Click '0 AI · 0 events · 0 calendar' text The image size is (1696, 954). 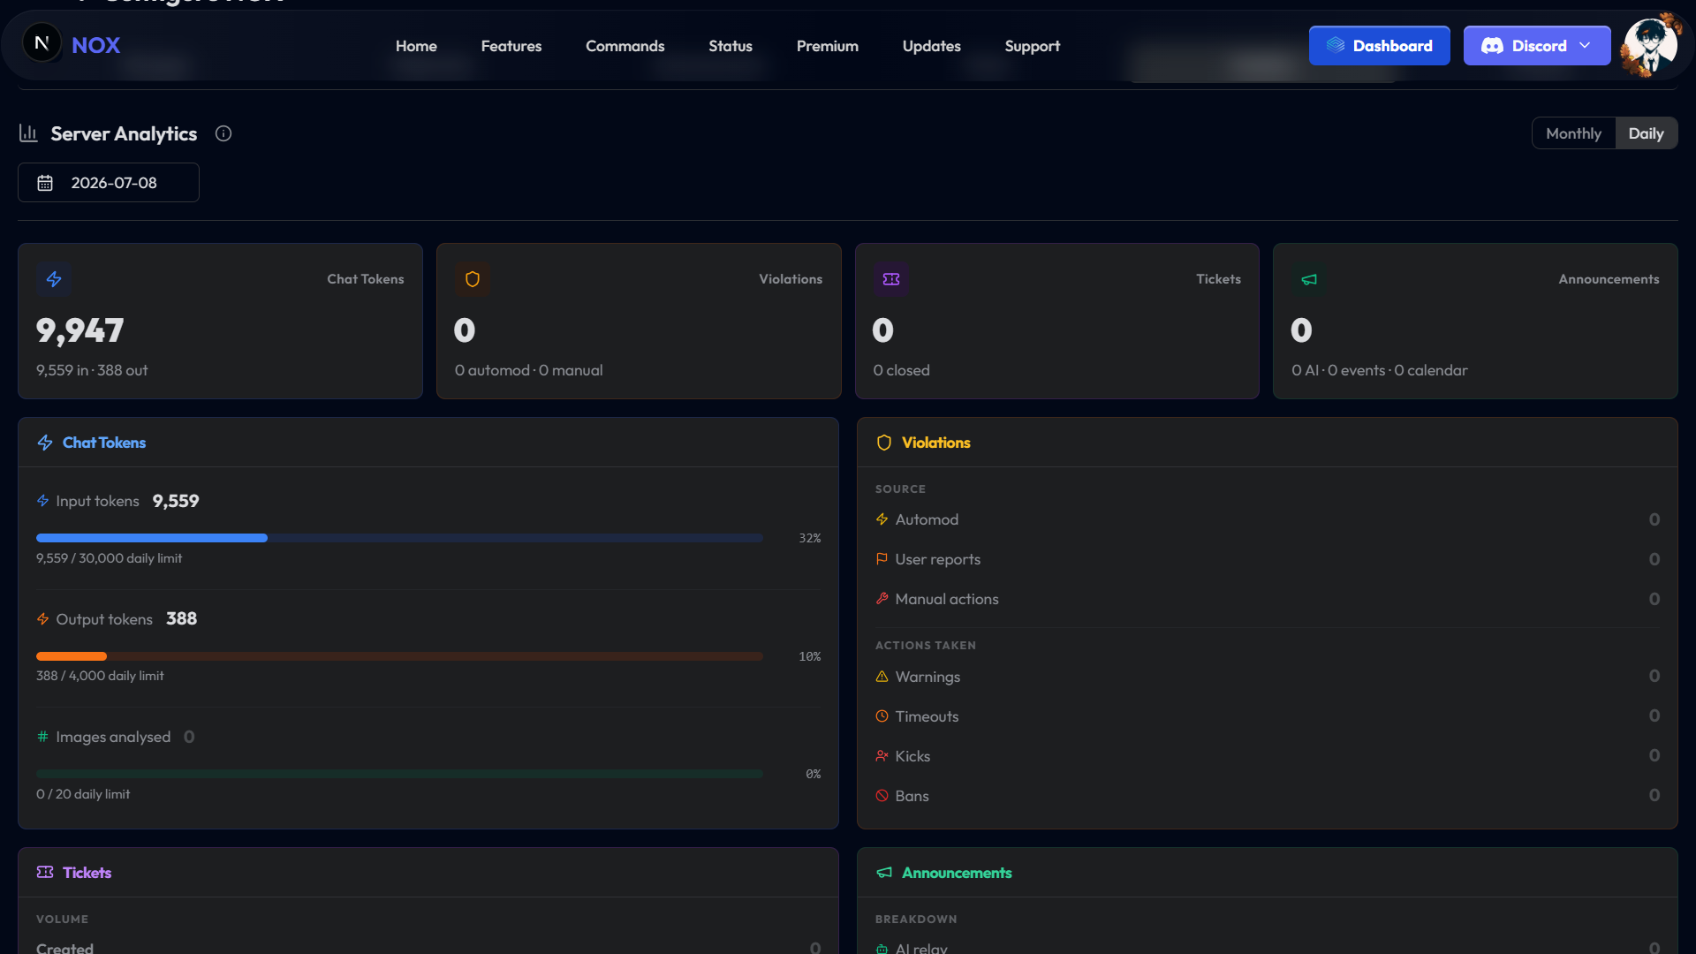1379,370
